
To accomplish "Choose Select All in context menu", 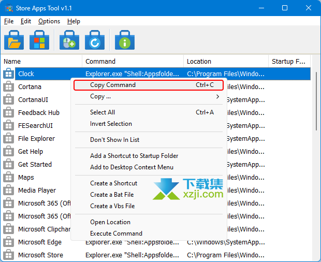I will pyautogui.click(x=149, y=112).
